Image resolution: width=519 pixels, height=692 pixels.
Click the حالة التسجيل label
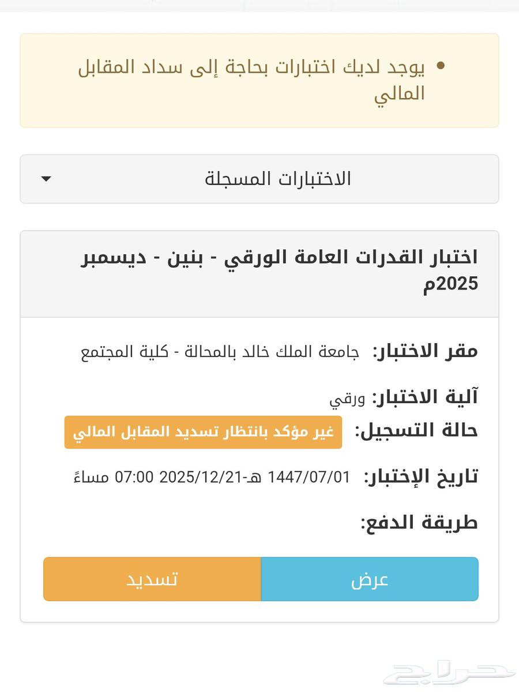(416, 431)
